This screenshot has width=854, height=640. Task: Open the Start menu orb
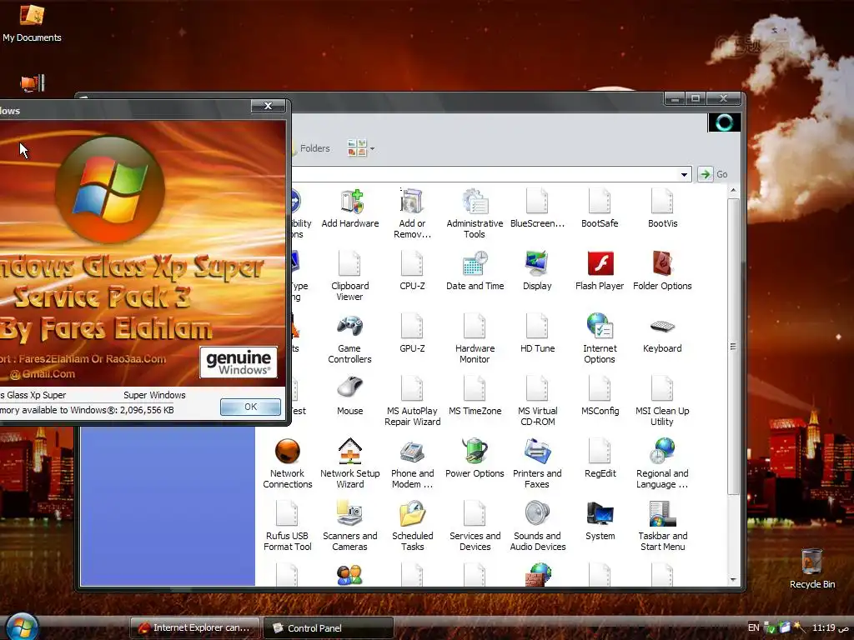point(21,626)
